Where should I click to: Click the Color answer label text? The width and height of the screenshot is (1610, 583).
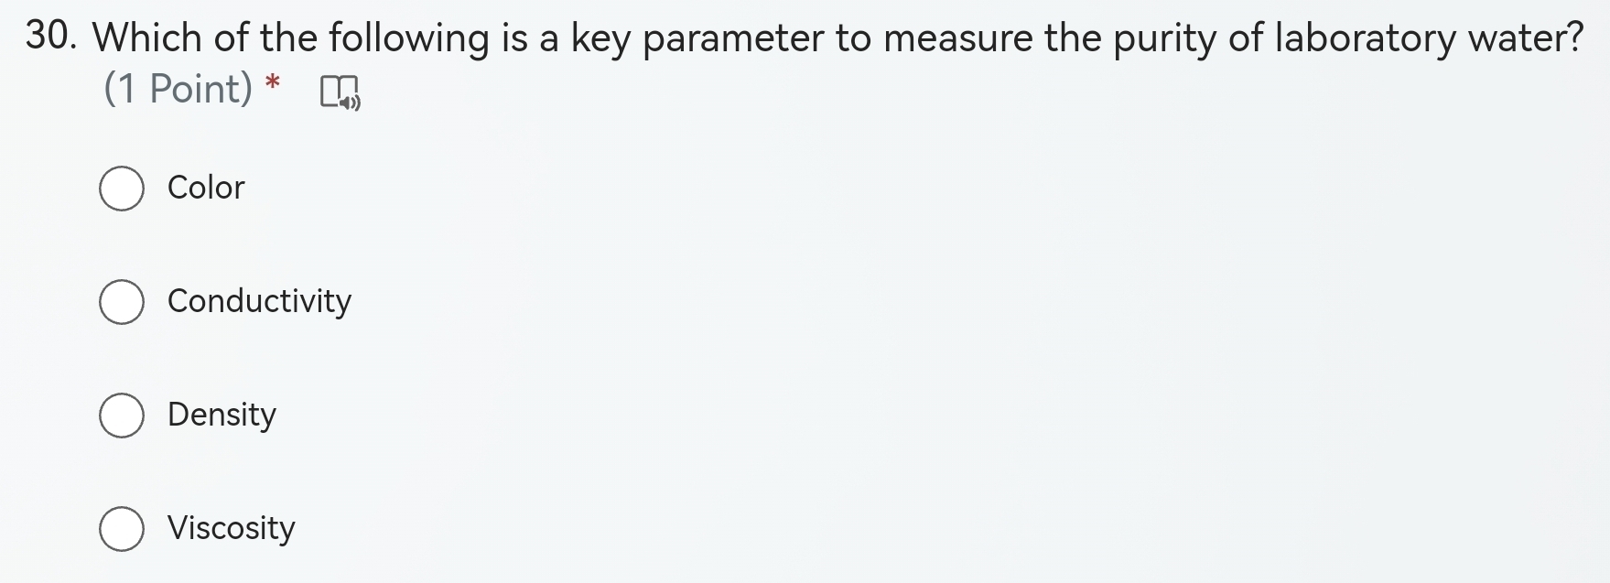(x=205, y=189)
